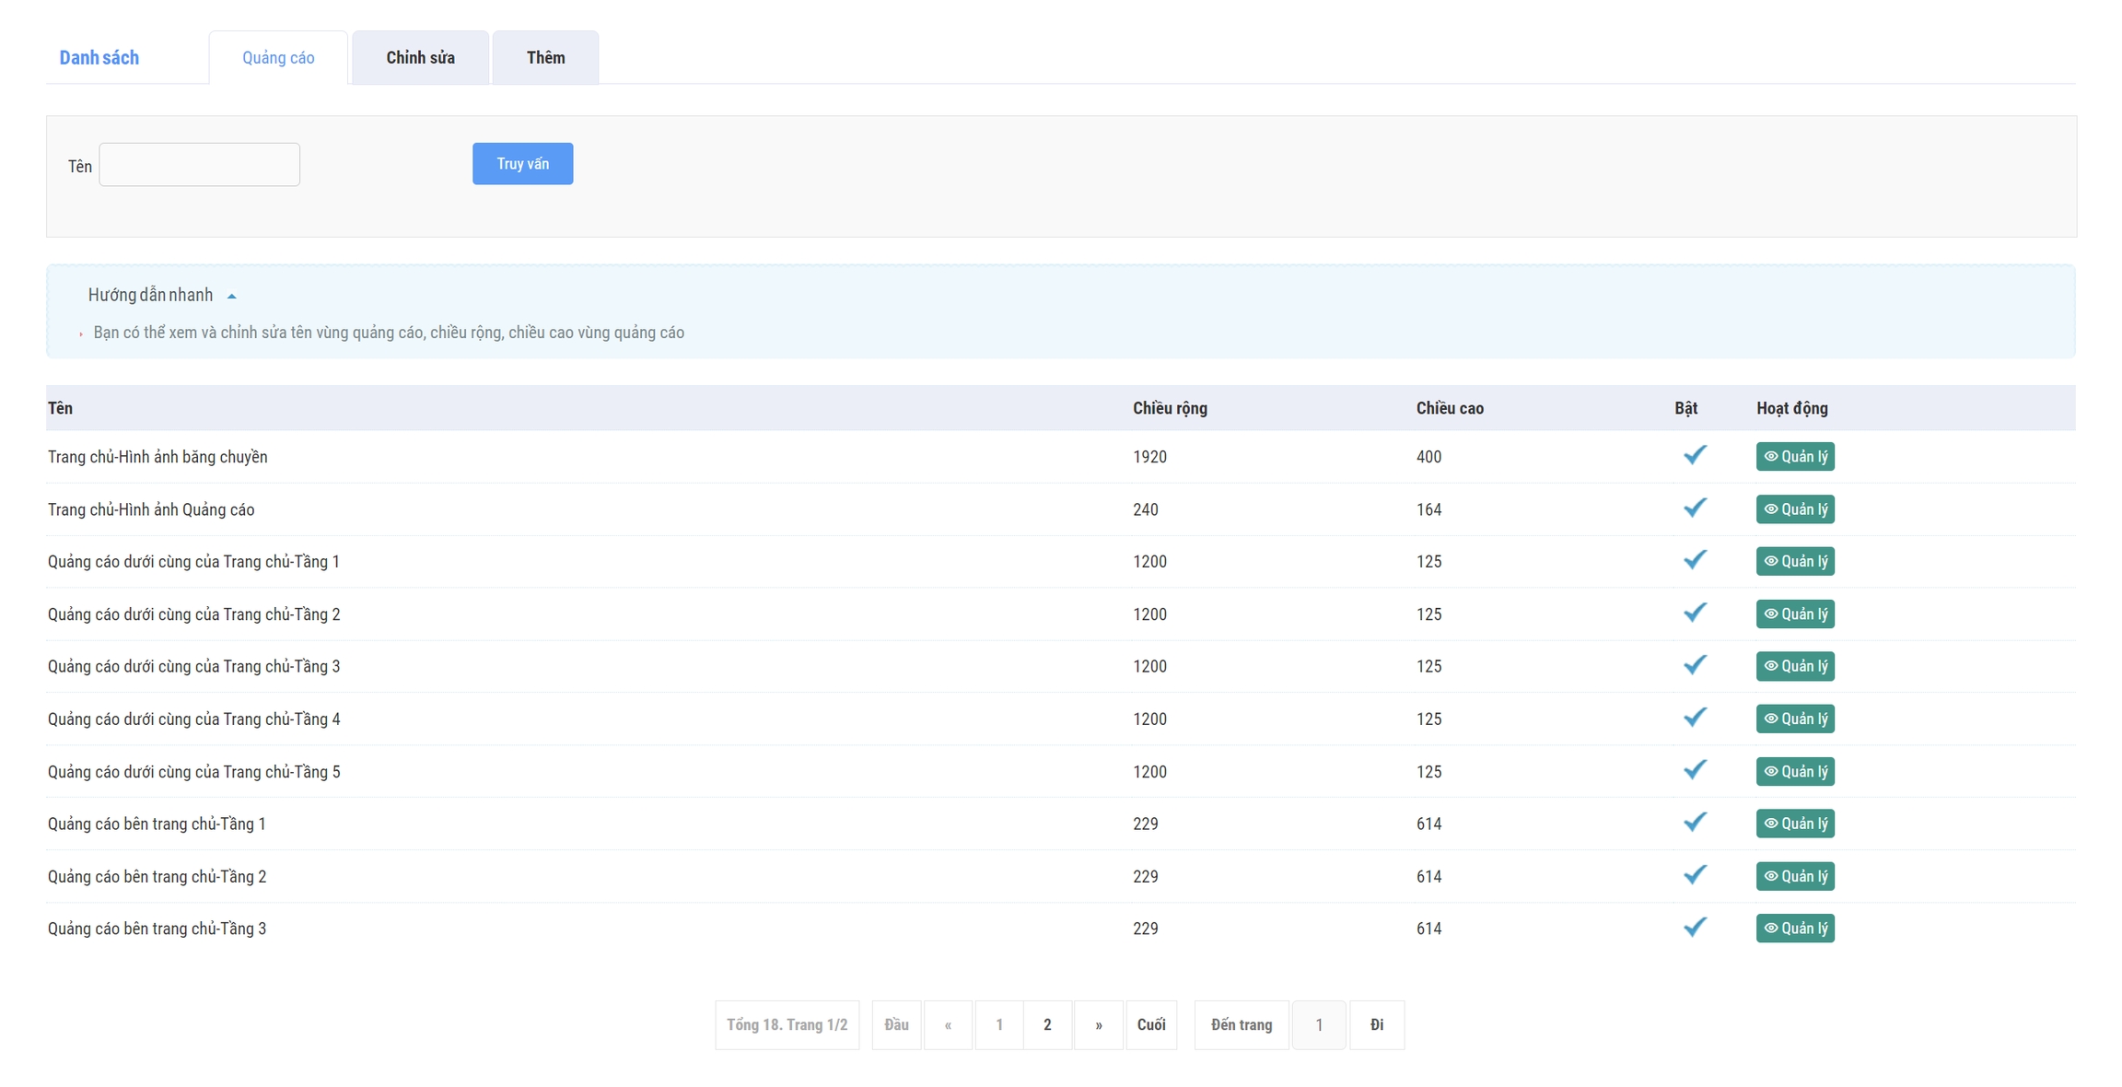Toggle Bật checkmark for dưới cùng Tầng 2

(1695, 614)
